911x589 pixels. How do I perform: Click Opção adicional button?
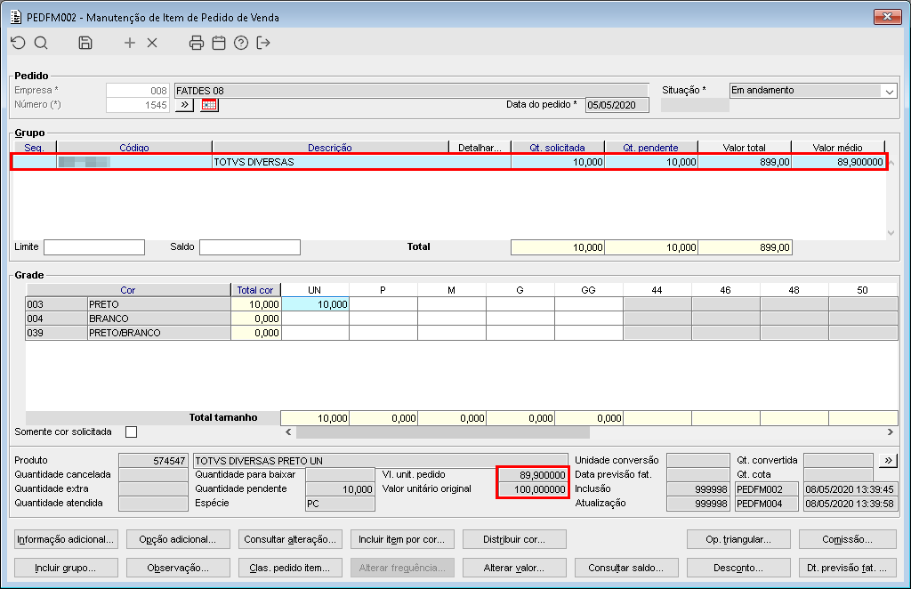tap(178, 540)
